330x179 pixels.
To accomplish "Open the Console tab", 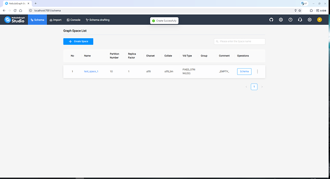I will [x=74, y=20].
